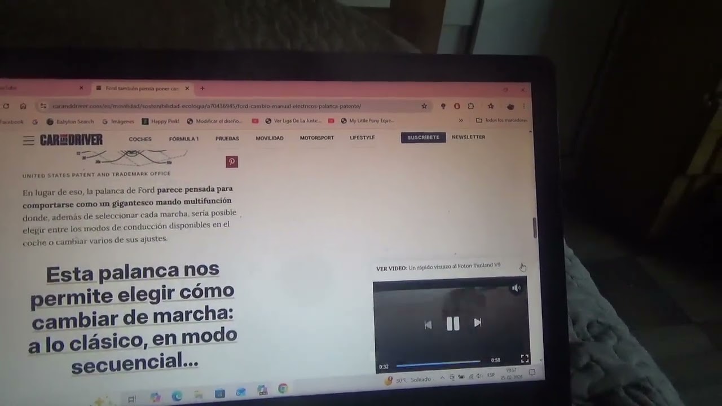Open the Babylon Search bookmark
The image size is (722, 406).
(x=71, y=121)
